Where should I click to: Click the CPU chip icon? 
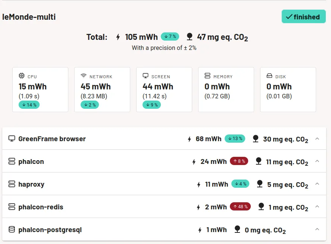pyautogui.click(x=22, y=76)
